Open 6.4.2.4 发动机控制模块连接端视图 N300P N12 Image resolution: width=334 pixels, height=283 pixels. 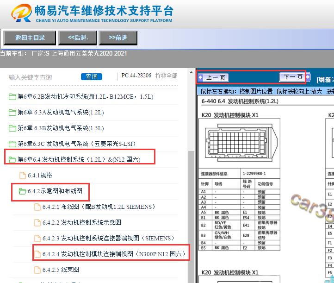[x=114, y=254]
